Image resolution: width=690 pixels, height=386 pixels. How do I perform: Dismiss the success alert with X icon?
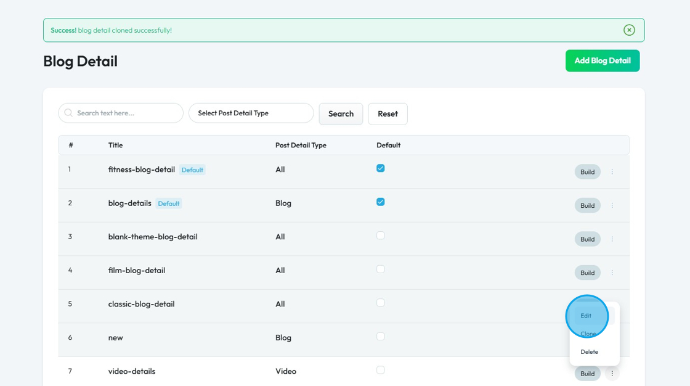pyautogui.click(x=629, y=30)
